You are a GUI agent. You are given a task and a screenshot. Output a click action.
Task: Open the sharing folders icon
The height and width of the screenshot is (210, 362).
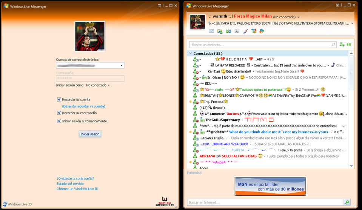tap(220, 31)
